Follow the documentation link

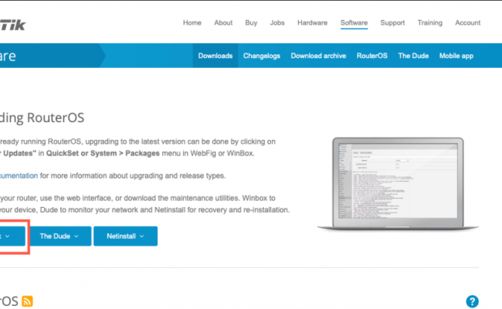point(19,176)
